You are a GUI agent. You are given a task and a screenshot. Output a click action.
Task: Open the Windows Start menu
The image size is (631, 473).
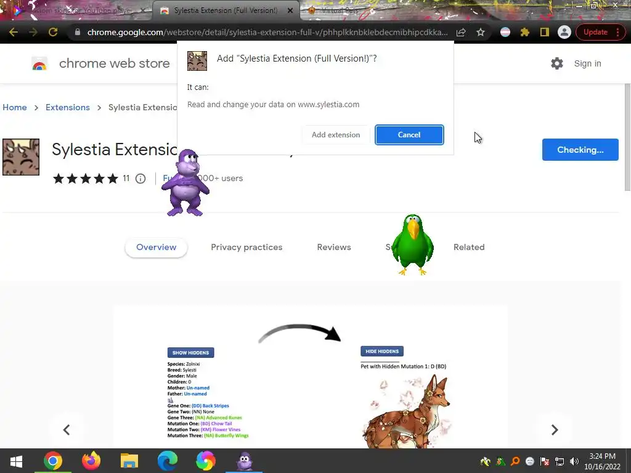(16, 461)
